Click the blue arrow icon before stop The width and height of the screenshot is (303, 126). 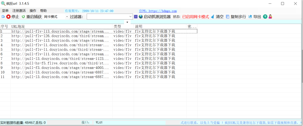(x=3, y=17)
